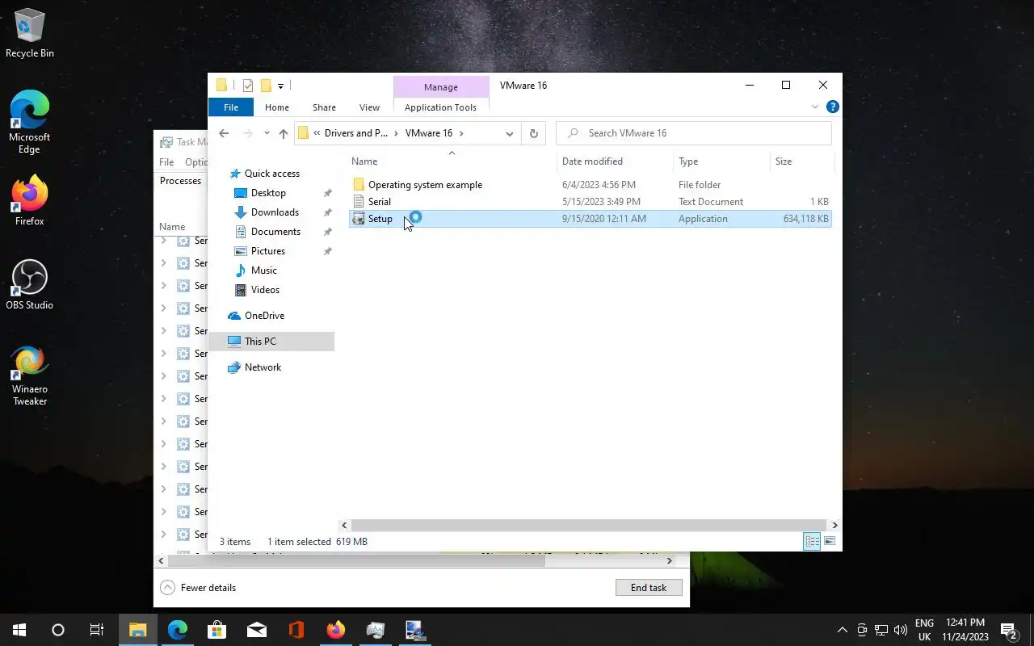1034x646 pixels.
Task: Open Documents in navigation pane
Action: [x=275, y=232]
